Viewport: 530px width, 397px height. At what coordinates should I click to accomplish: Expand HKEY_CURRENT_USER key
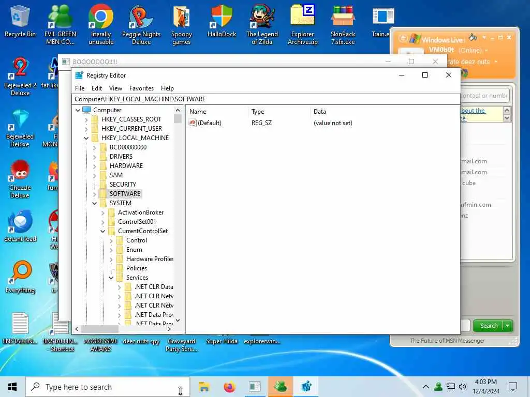coord(86,129)
